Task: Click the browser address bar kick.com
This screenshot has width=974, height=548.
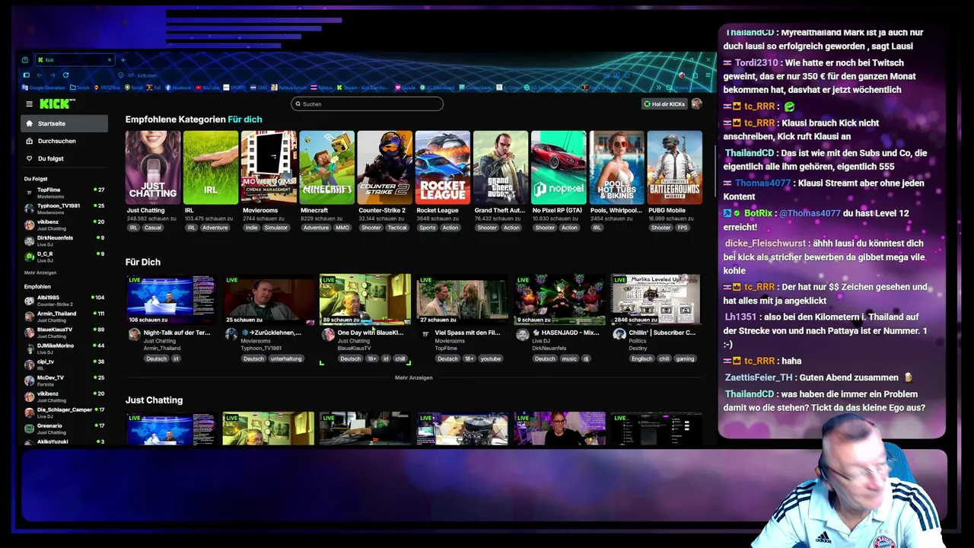Action: point(147,75)
